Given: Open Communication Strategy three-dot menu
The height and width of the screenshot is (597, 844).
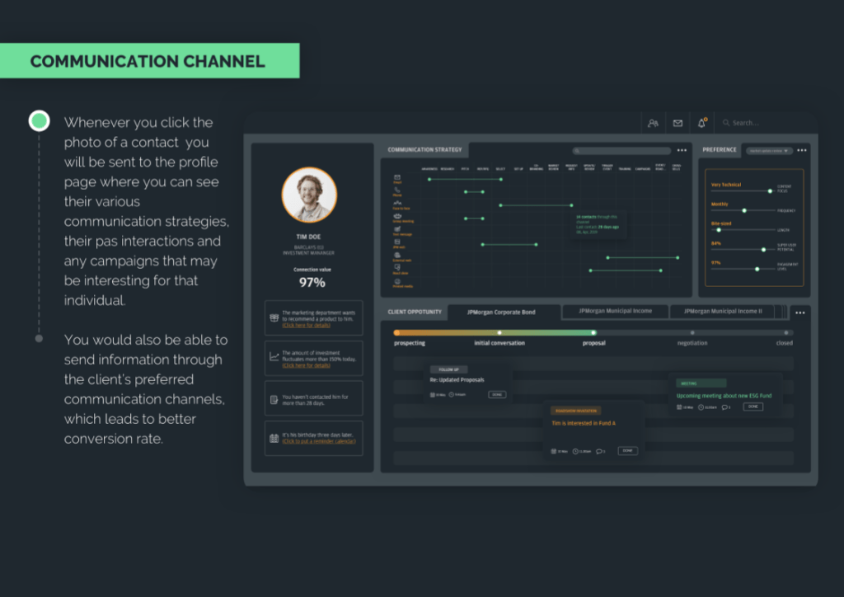Looking at the screenshot, I should click(x=682, y=151).
